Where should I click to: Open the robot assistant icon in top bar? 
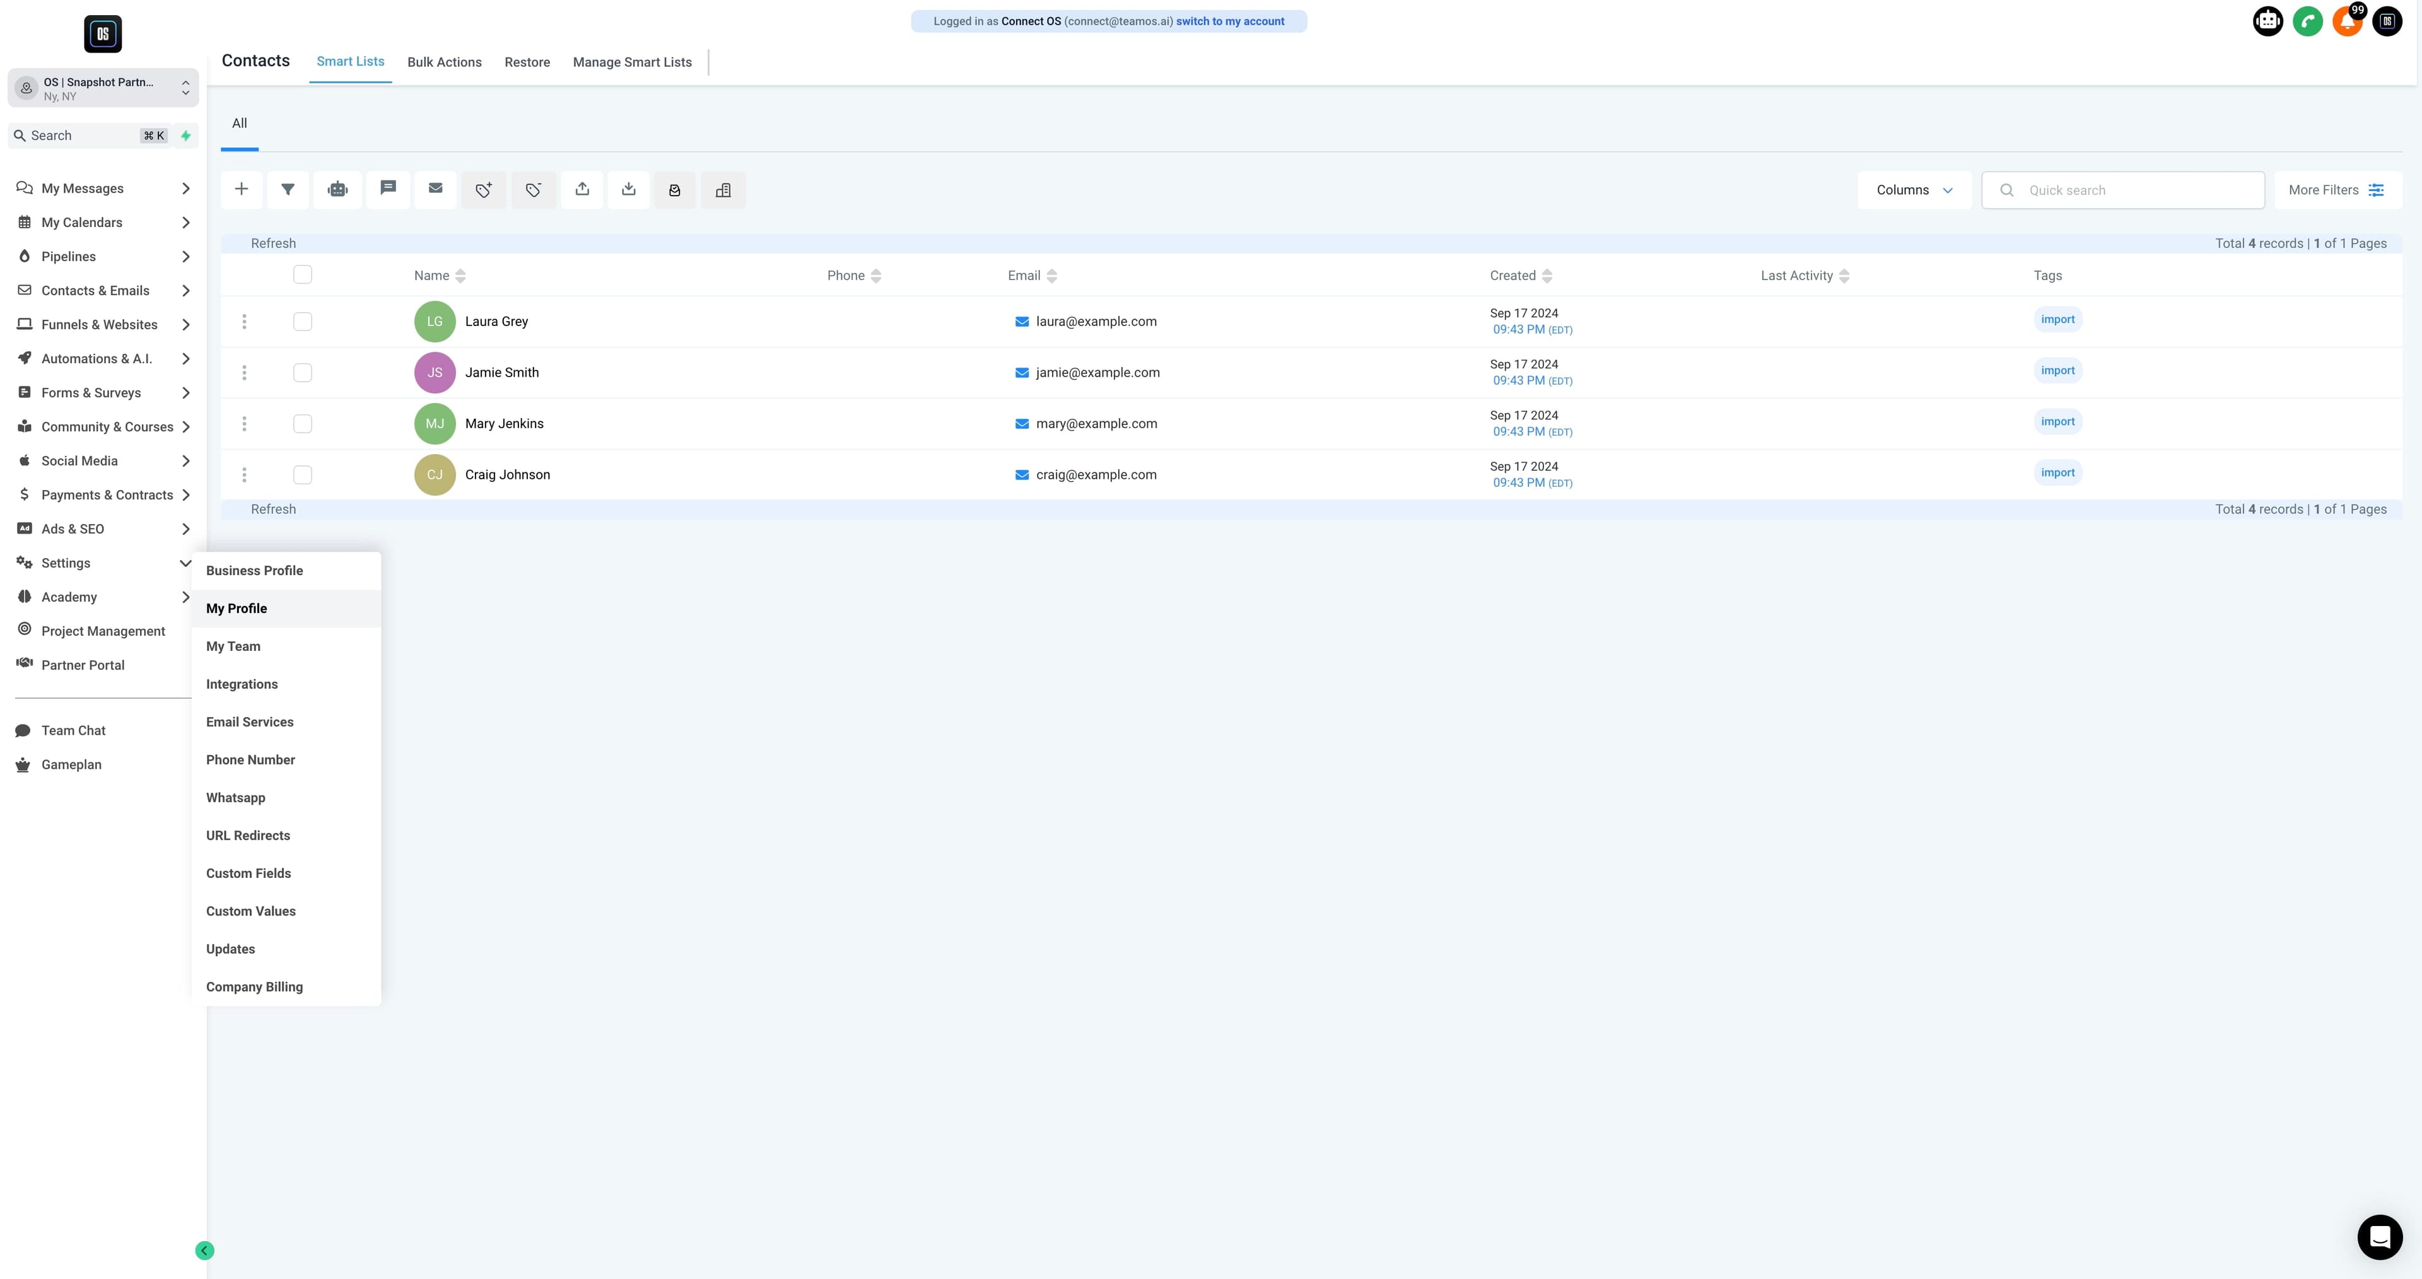tap(2268, 21)
